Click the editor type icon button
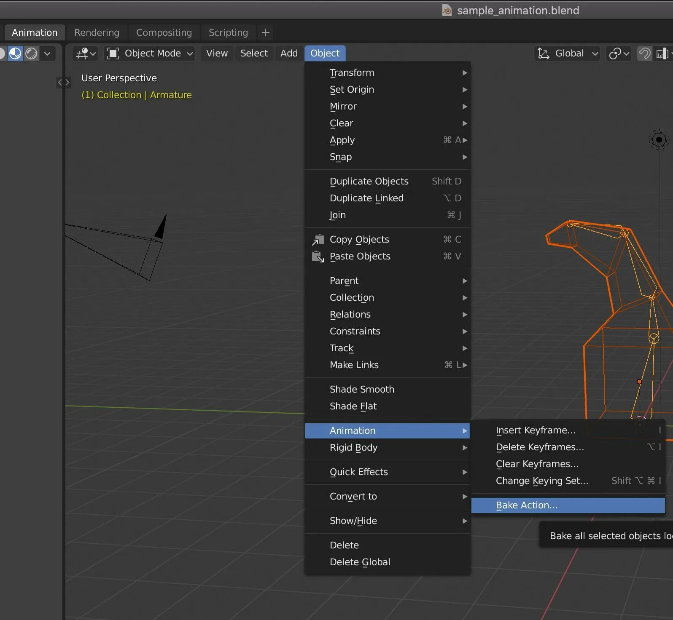The width and height of the screenshot is (673, 620). 86,53
